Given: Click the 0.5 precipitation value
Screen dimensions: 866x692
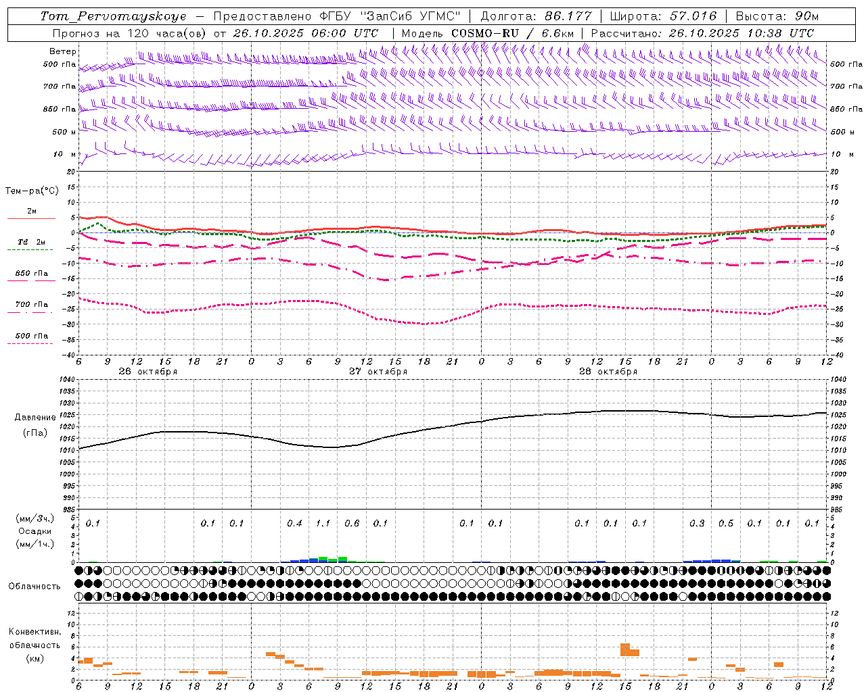Looking at the screenshot, I should coord(726,523).
